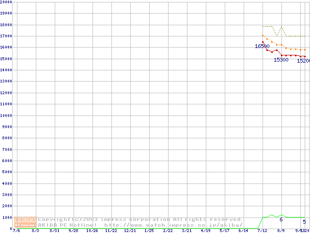This screenshot has height=233, width=310.
Task: Select the 7/6 date axis label
Action: click(x=16, y=231)
